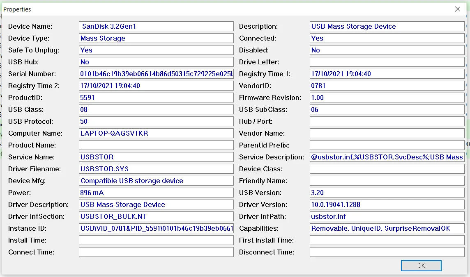470x277 pixels.
Task: Click the empty ParentId Prefix field
Action: tap(387, 145)
